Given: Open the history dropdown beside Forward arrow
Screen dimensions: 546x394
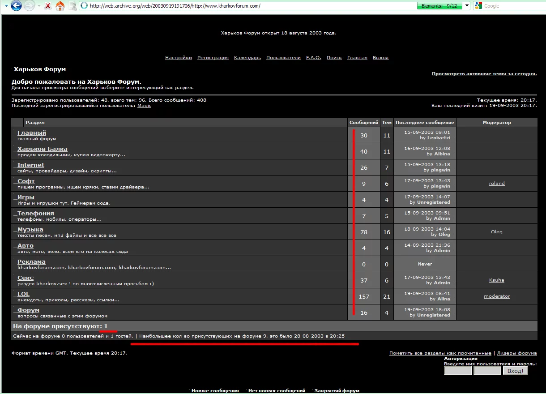Looking at the screenshot, I should tap(39, 6).
